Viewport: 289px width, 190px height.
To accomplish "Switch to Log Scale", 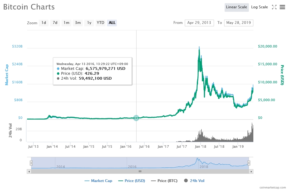I will [x=259, y=7].
